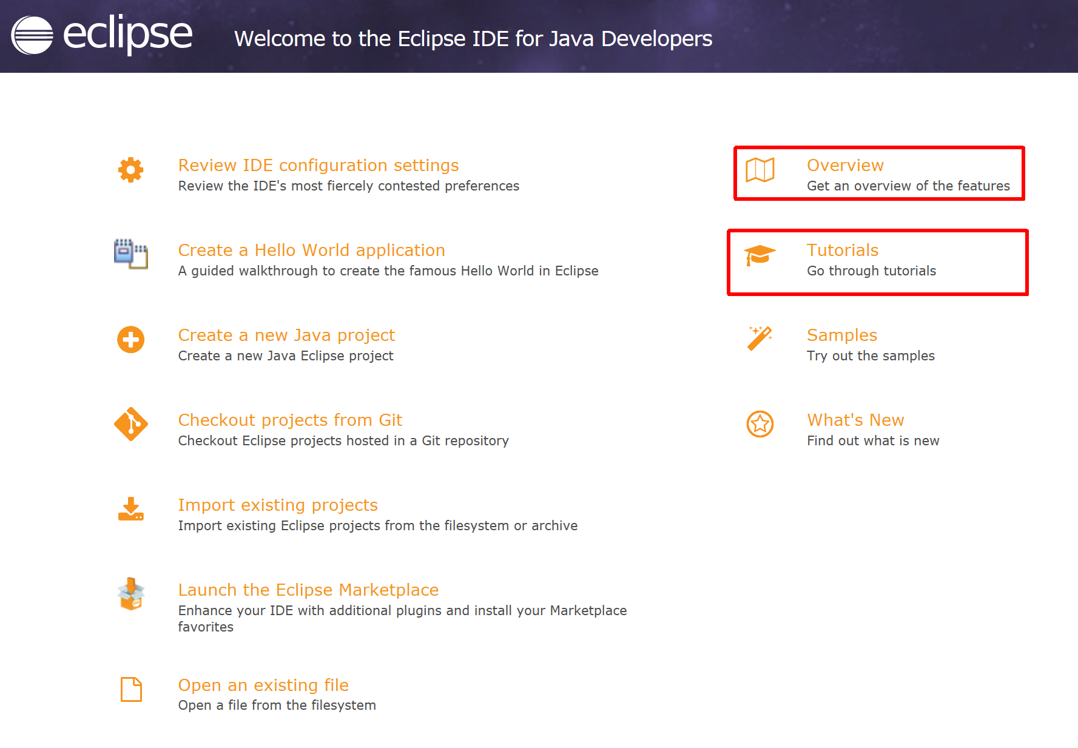Click "Get an overview of the features" text

coord(908,186)
